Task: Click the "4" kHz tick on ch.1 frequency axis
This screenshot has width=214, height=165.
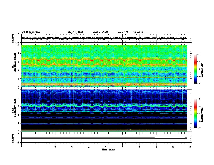Action: pyautogui.click(x=19, y=70)
